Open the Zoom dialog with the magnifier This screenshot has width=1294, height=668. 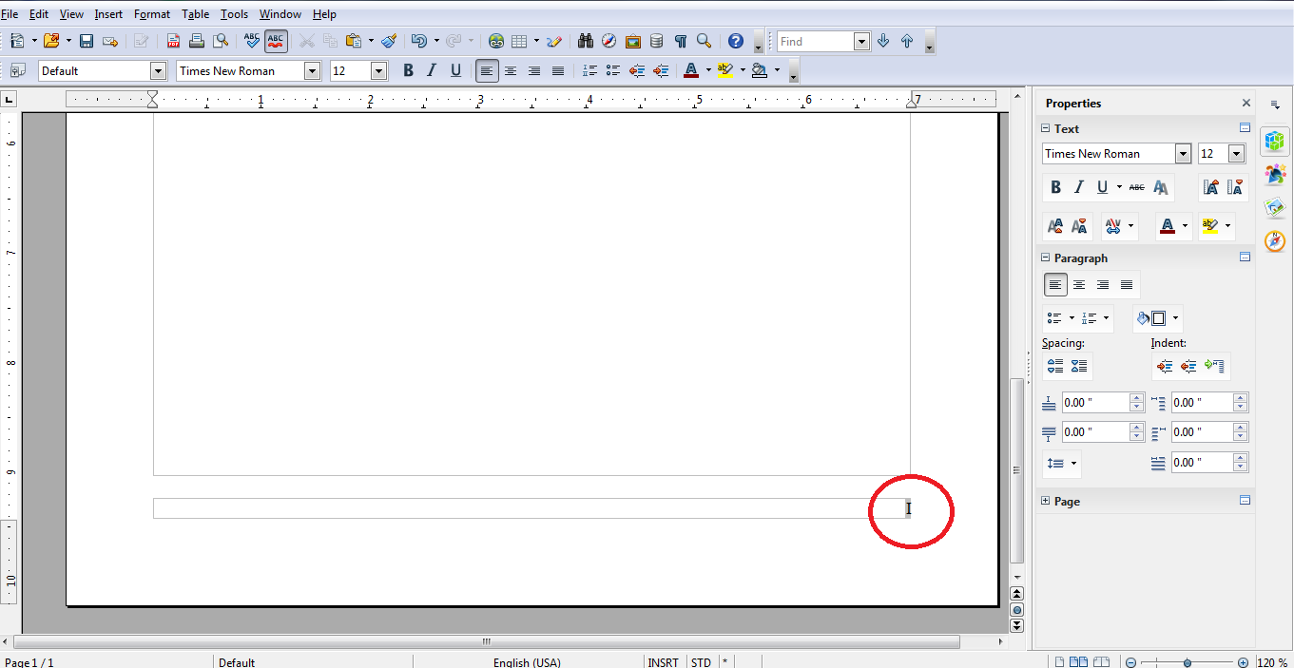[x=704, y=41]
